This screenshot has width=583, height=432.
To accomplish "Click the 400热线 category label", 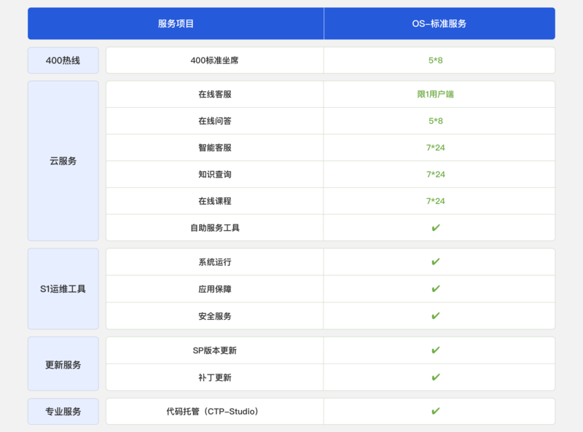I will [63, 60].
